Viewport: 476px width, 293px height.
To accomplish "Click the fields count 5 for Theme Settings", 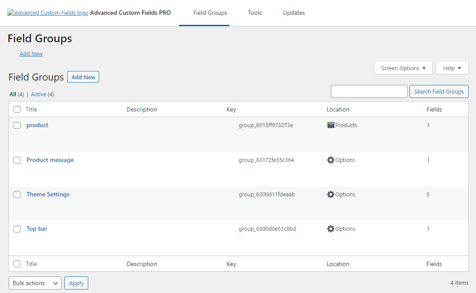I will [428, 194].
